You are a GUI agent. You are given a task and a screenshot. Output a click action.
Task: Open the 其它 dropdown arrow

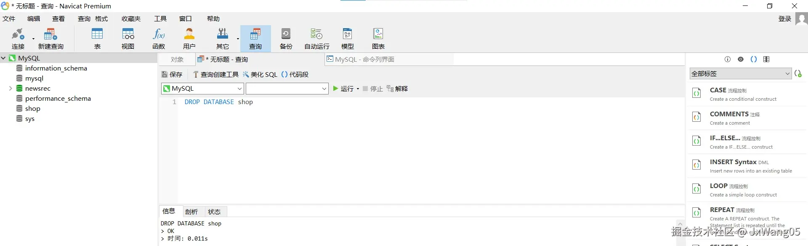(x=238, y=39)
